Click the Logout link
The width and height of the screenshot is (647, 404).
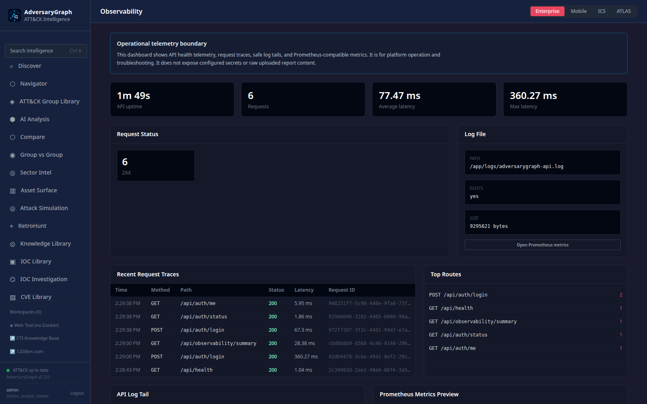click(x=77, y=393)
